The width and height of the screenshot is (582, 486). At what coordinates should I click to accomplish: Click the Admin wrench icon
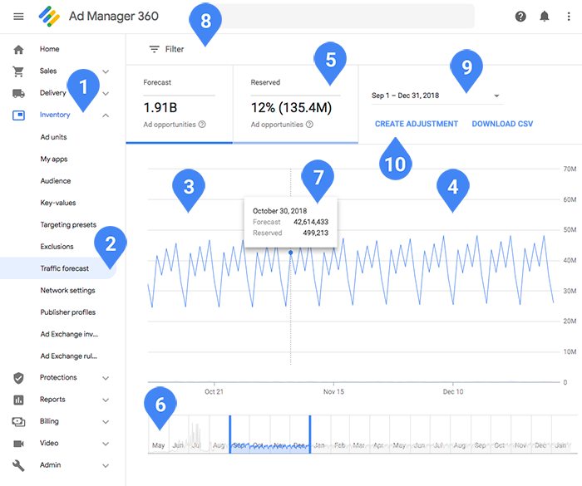tap(18, 465)
